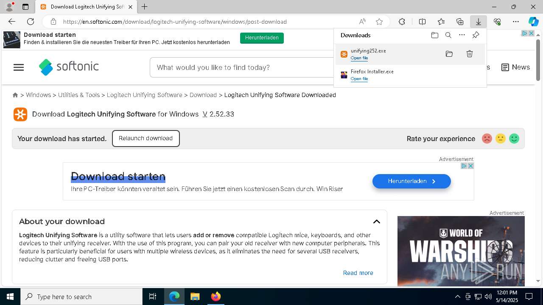The height and width of the screenshot is (305, 543).
Task: Open World of Warships ad image
Action: pyautogui.click(x=461, y=251)
